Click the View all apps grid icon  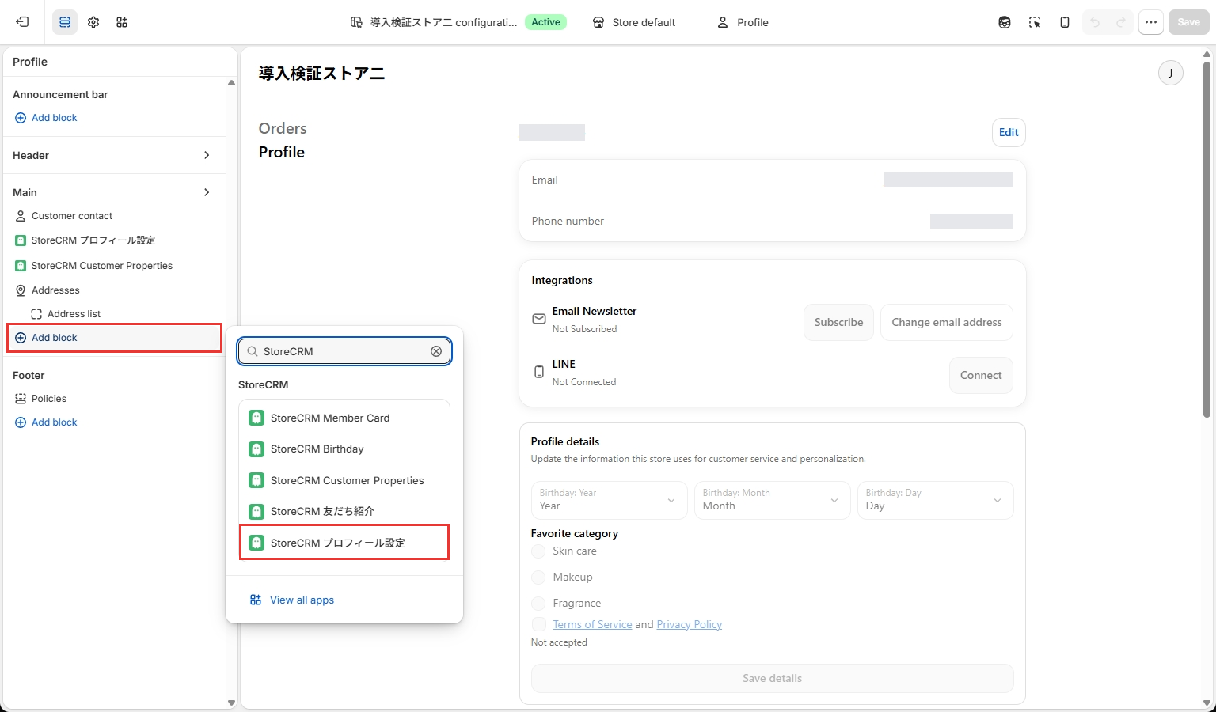click(256, 600)
